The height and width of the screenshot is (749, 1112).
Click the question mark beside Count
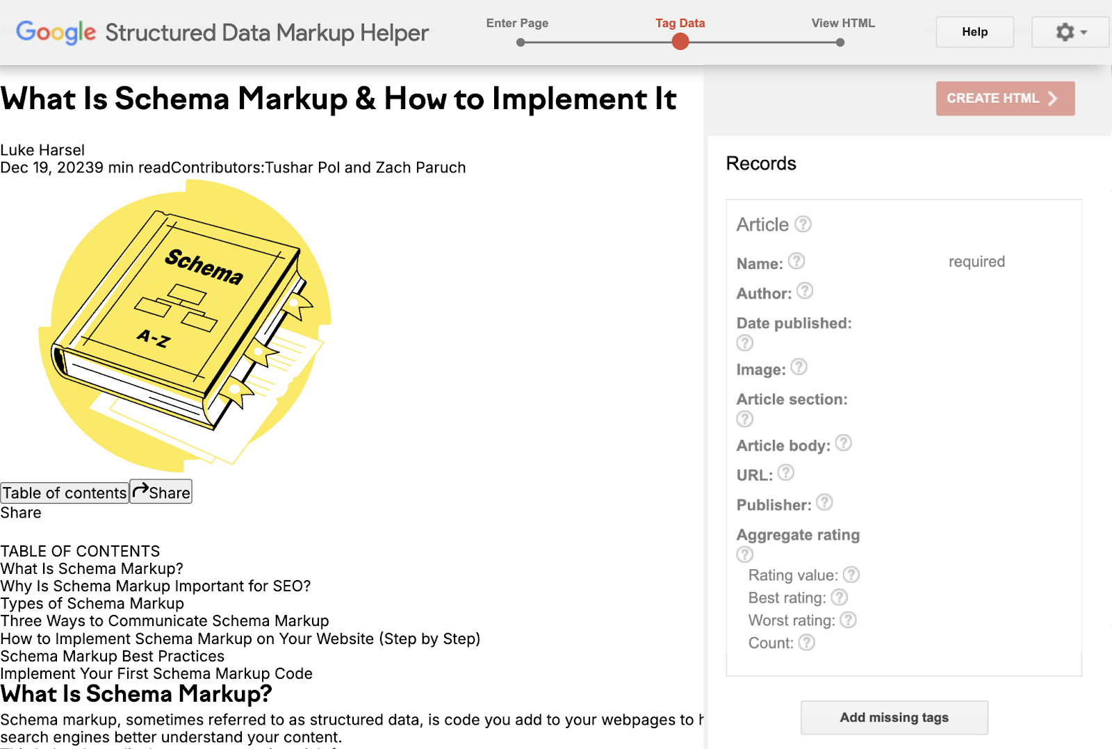(x=806, y=643)
